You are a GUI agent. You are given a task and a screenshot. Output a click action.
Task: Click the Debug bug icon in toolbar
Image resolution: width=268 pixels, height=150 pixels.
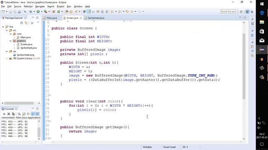click(x=31, y=12)
